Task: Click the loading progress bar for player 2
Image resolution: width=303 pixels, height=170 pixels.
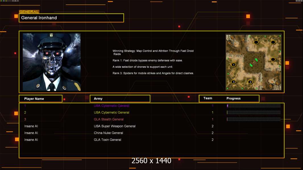Action: (x=254, y=112)
